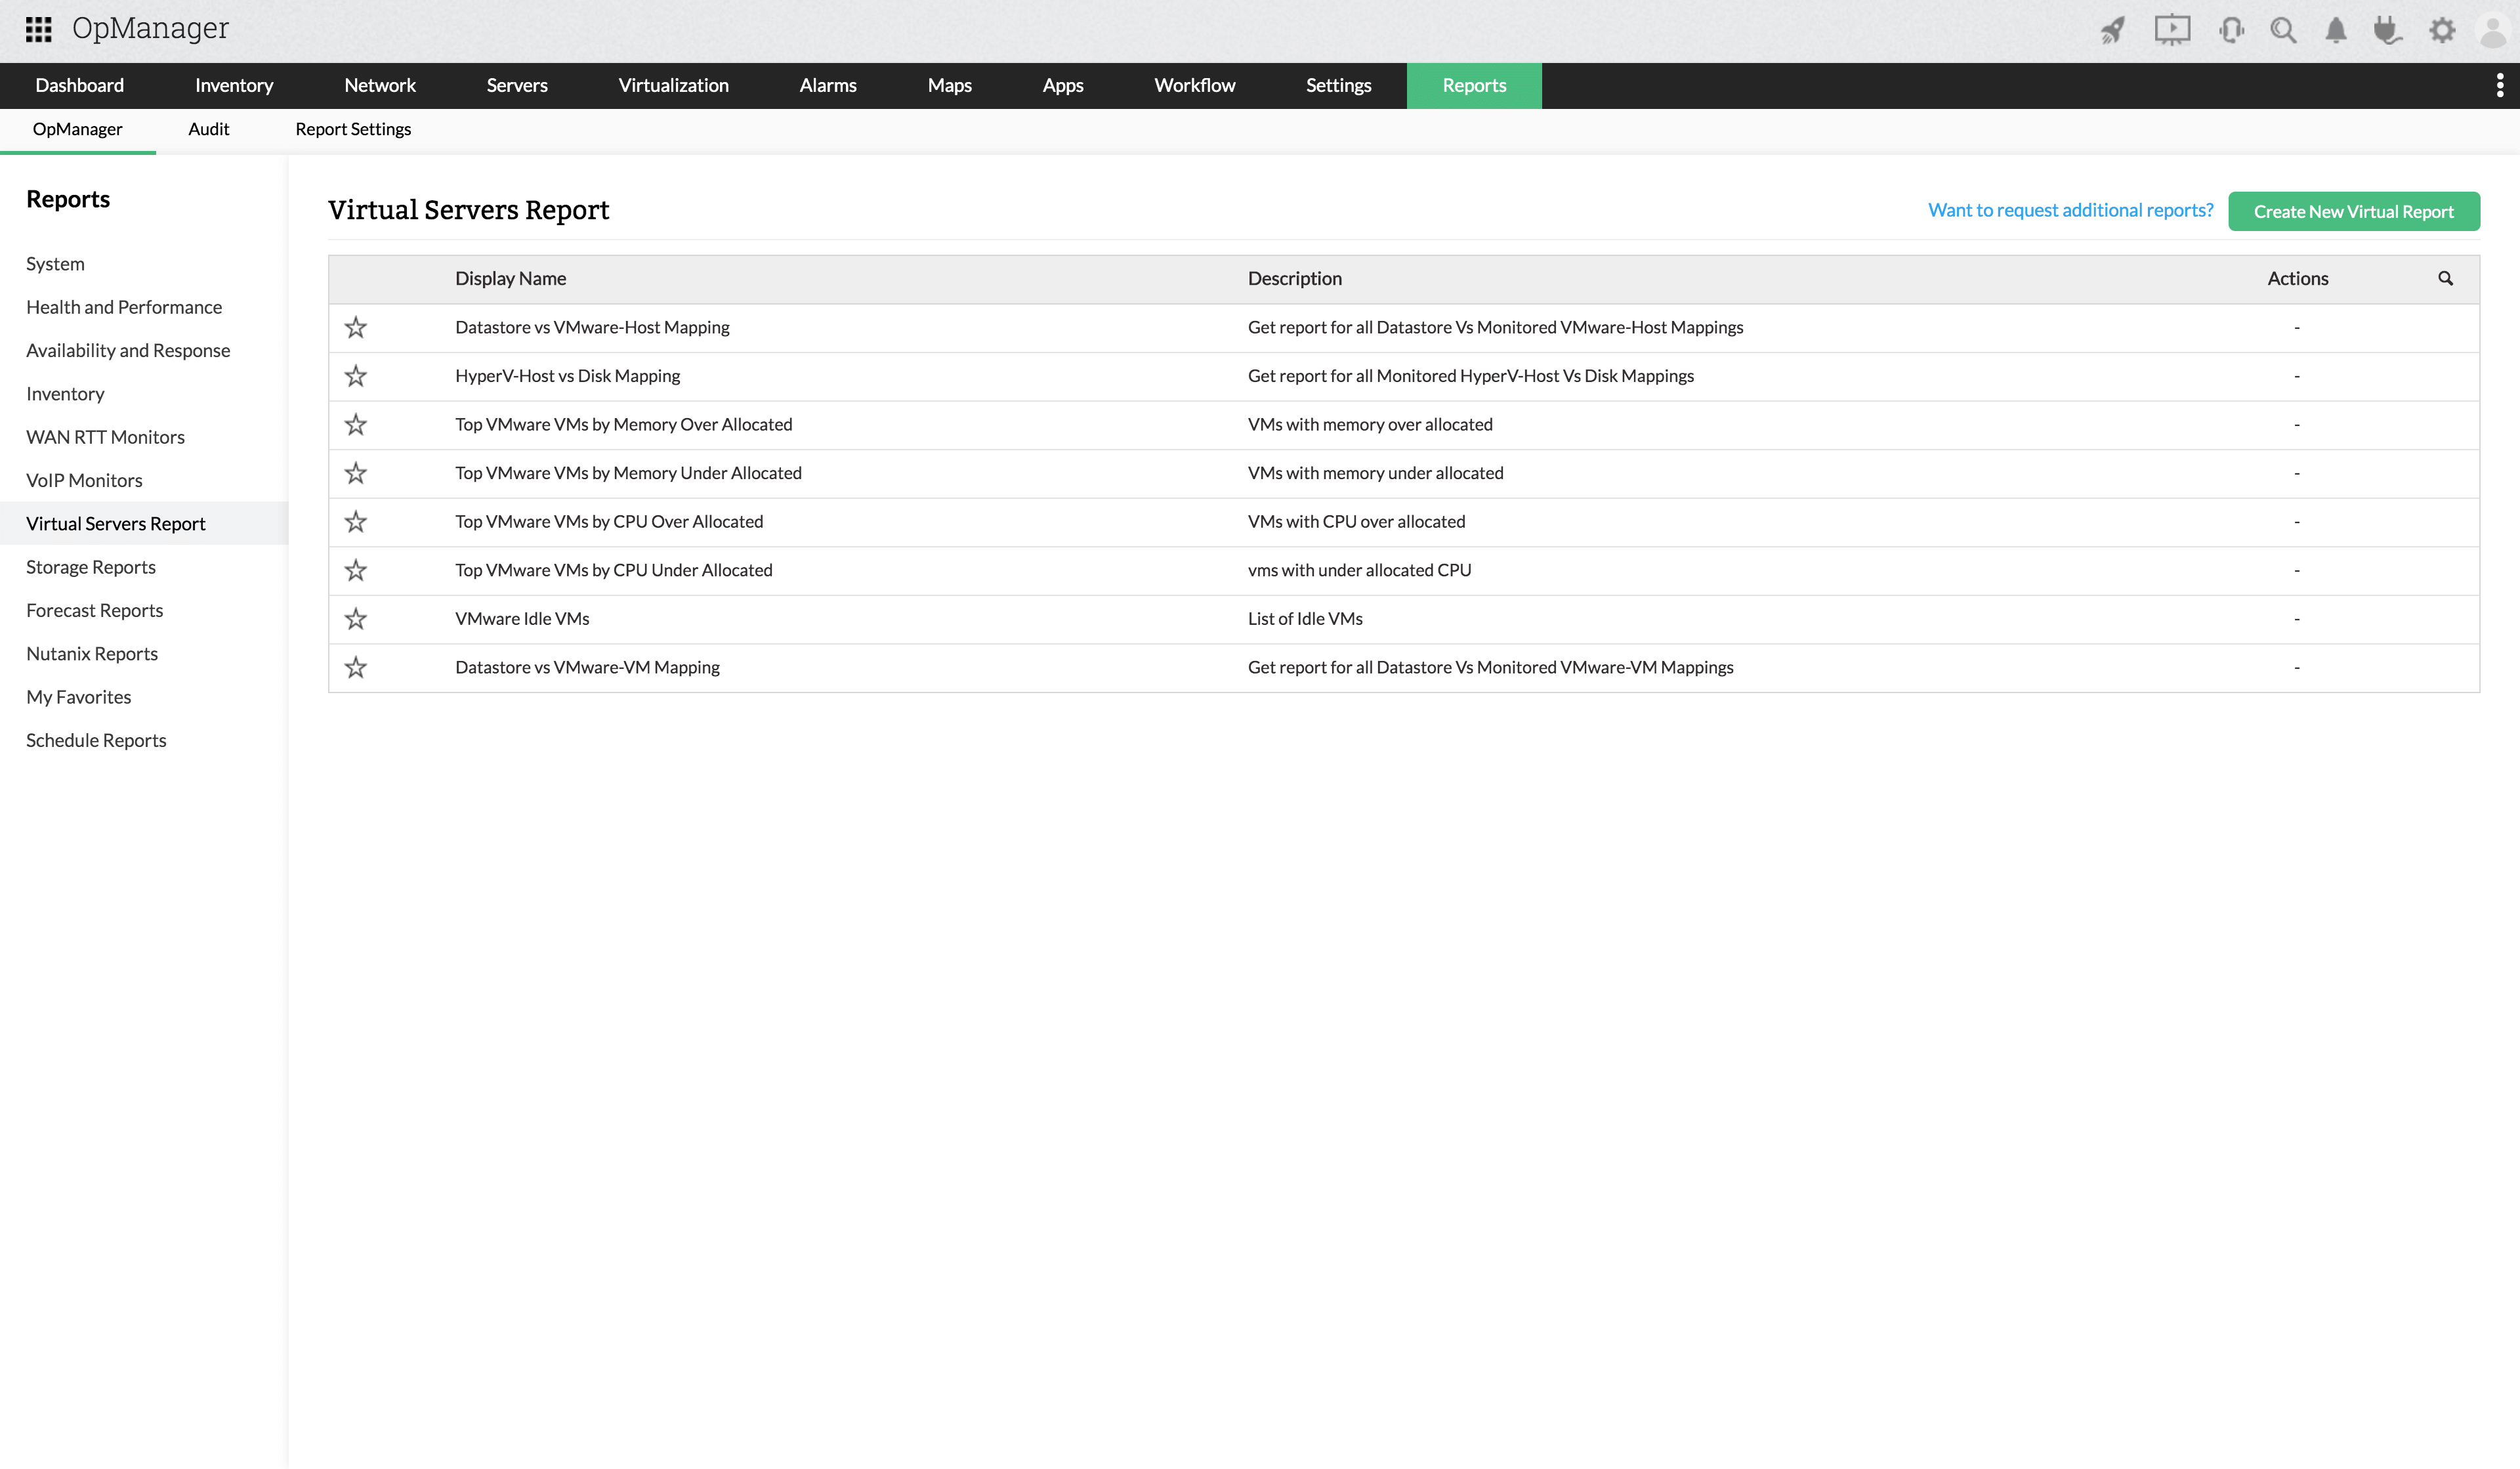Click the user profile avatar

click(2494, 30)
